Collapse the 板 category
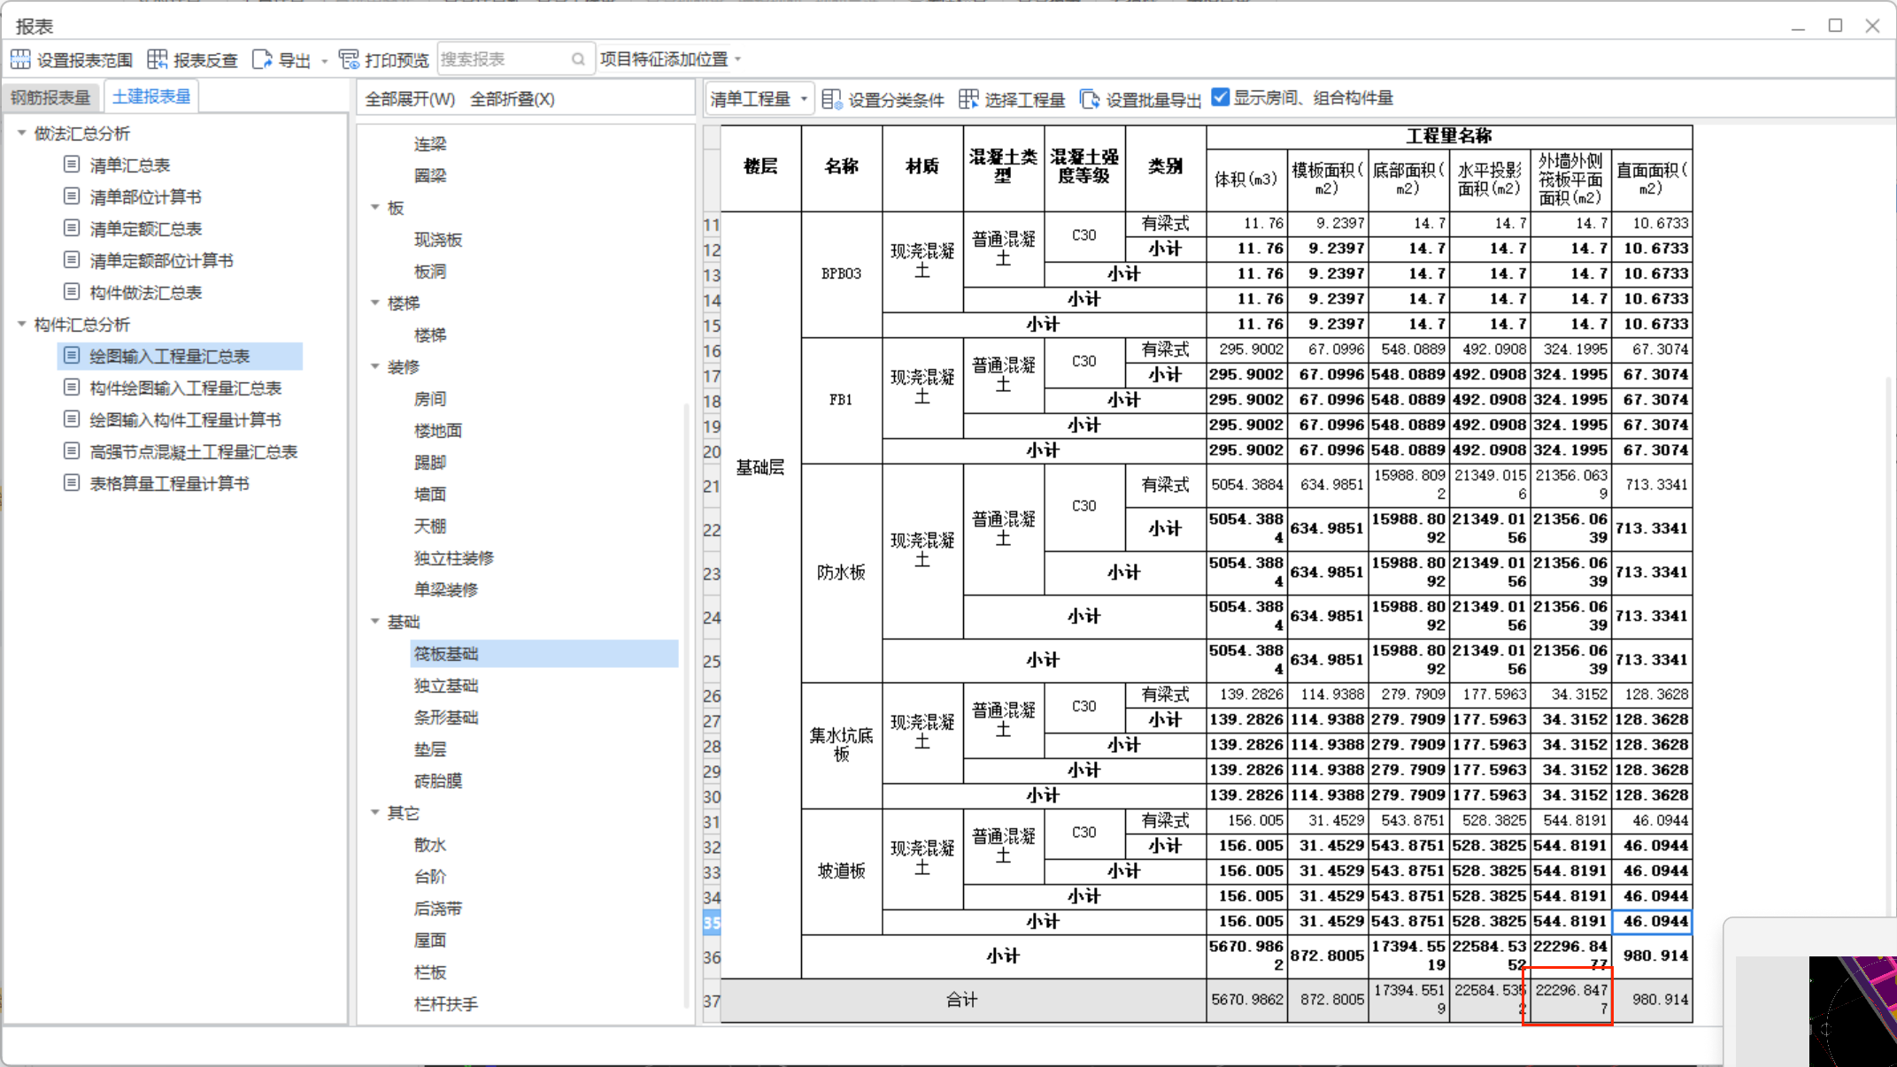1897x1067 pixels. 374,207
